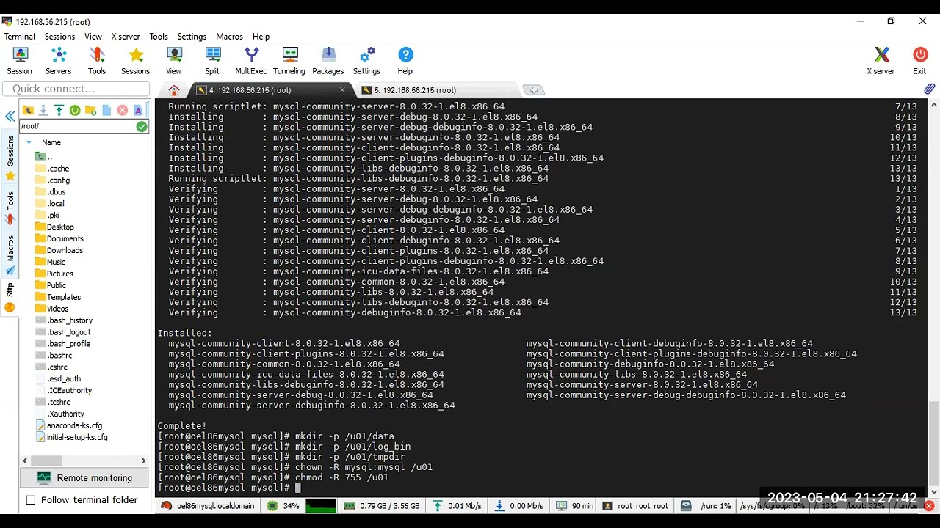Open the Session toolbar icon
The height and width of the screenshot is (528, 940).
click(20, 61)
